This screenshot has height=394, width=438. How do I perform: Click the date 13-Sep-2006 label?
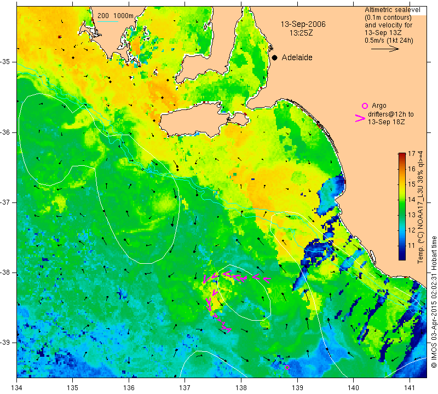[303, 24]
